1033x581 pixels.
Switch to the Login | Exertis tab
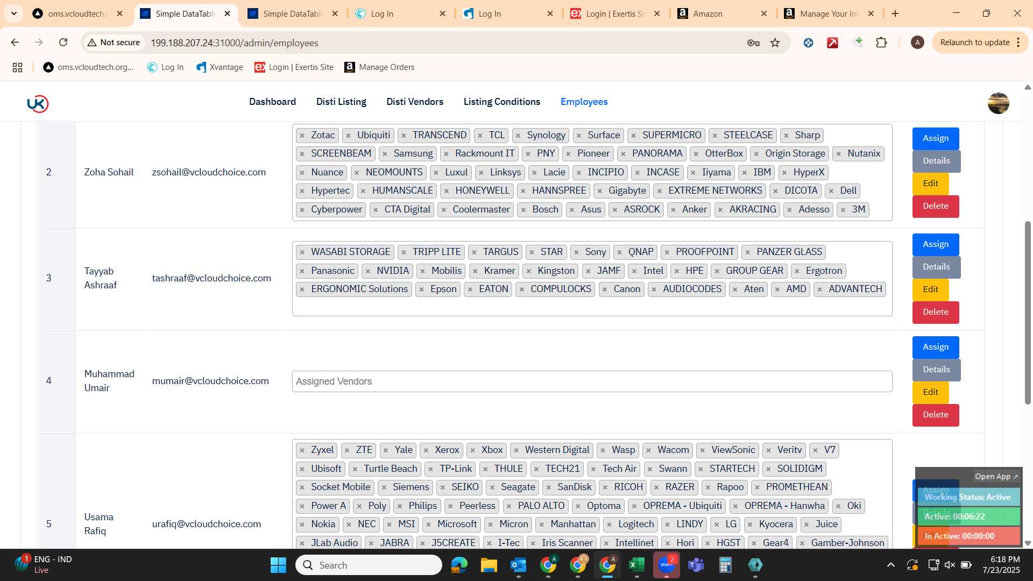pos(615,13)
